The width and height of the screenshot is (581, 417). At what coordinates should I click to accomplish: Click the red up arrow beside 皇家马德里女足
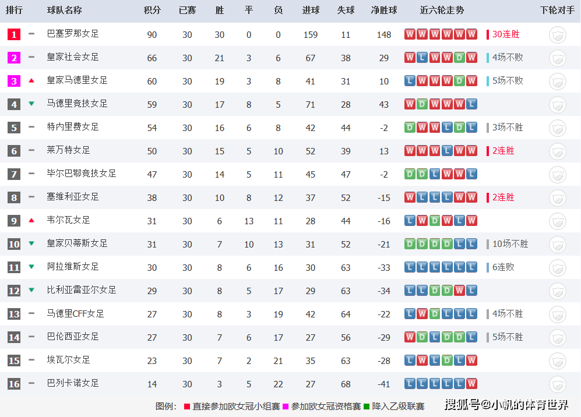coord(31,80)
